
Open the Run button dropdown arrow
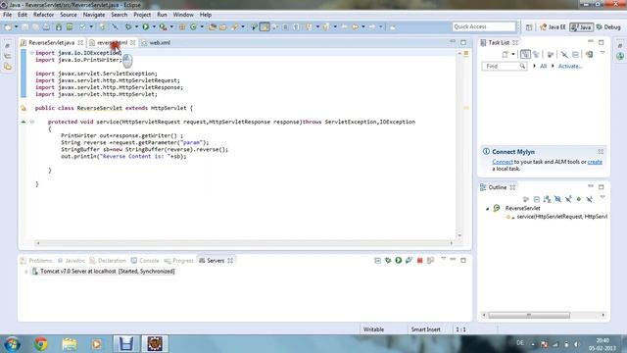[154, 26]
